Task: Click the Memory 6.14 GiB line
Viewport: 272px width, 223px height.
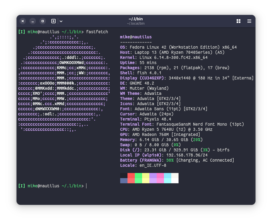Action: pyautogui.click(x=161, y=140)
